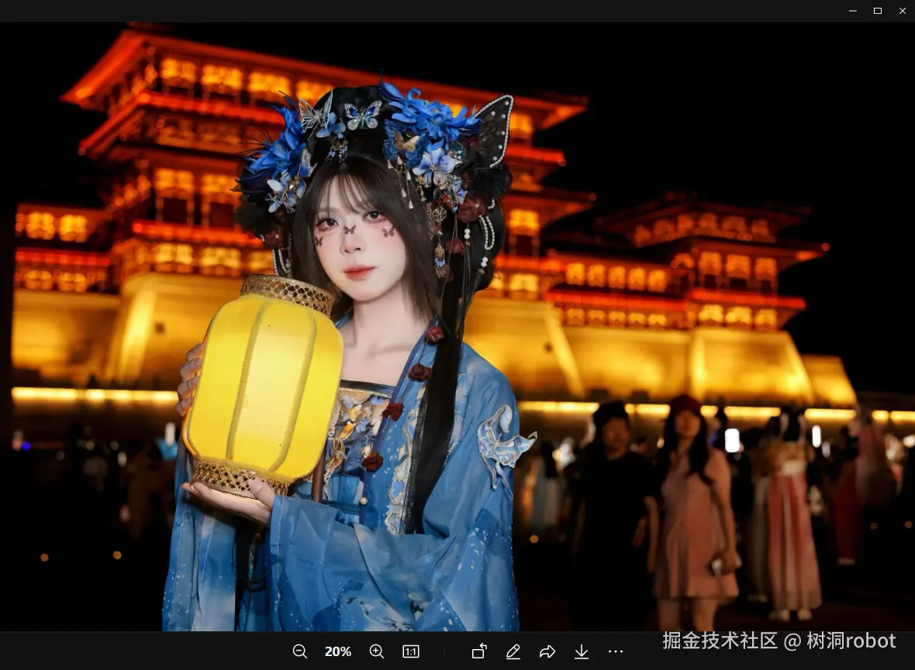Viewport: 915px width, 670px height.
Task: Rotate the image with the rotate icon
Action: coord(479,651)
